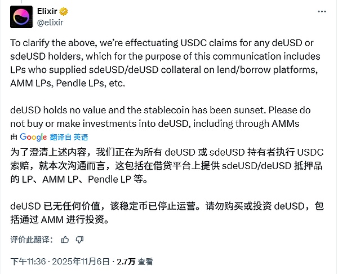Rate the translation with thumbs up

(x=65, y=240)
